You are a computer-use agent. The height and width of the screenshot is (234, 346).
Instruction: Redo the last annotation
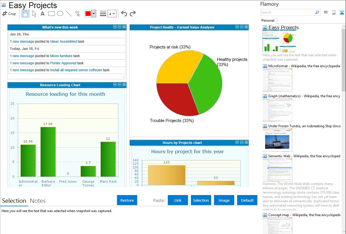click(133, 14)
